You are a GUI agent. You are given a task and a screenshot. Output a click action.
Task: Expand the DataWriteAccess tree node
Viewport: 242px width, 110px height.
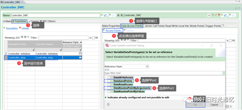(106, 78)
